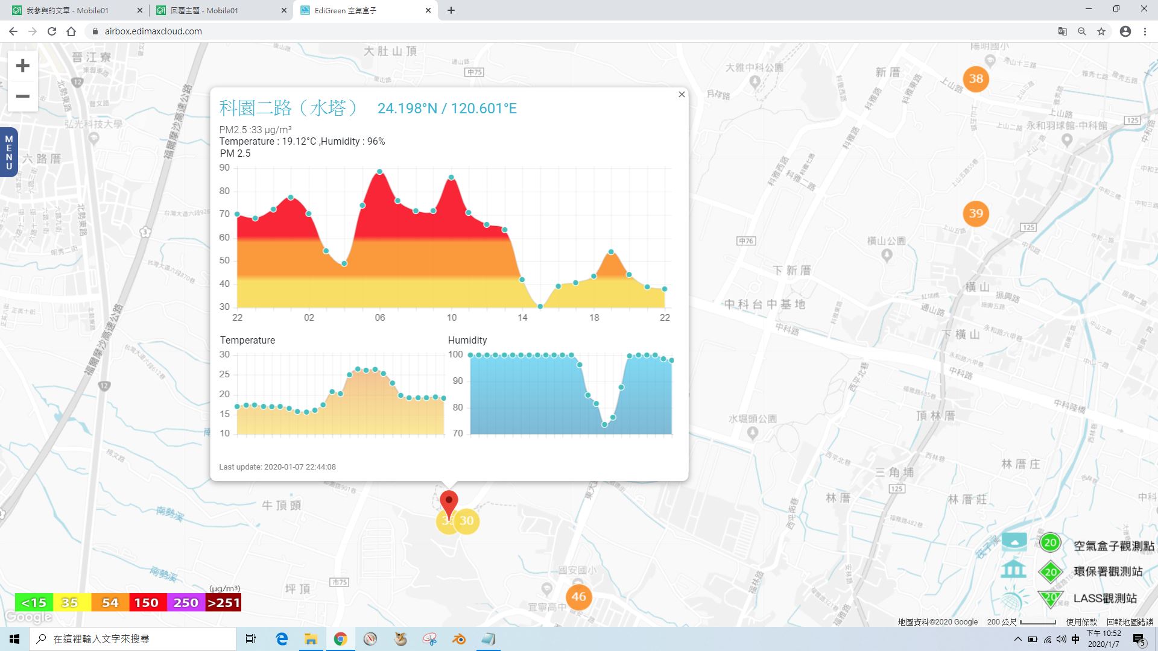Screen dimensions: 1158x651
Task: Go back in browser history
Action: click(x=13, y=31)
